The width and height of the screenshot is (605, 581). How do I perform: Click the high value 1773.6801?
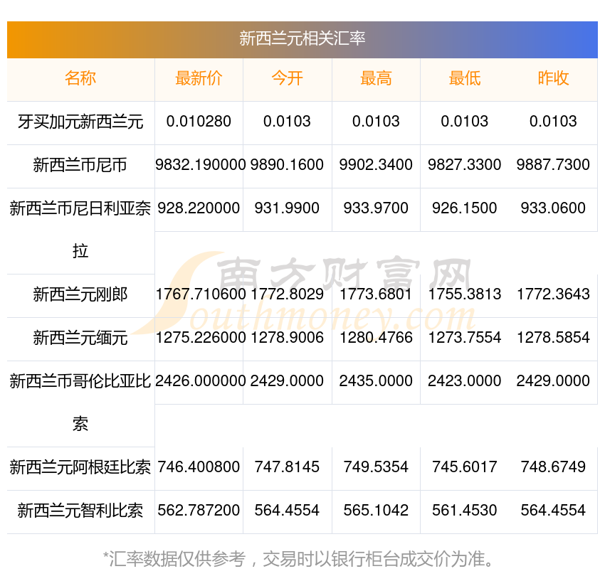(x=376, y=294)
